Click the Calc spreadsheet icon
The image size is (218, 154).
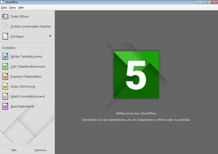(x=5, y=66)
